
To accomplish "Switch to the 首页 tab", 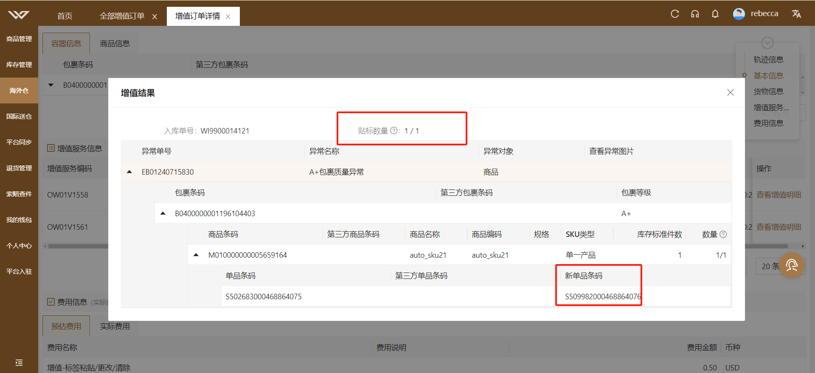I will click(65, 16).
